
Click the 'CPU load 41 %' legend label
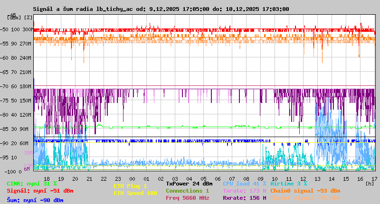[245, 184]
